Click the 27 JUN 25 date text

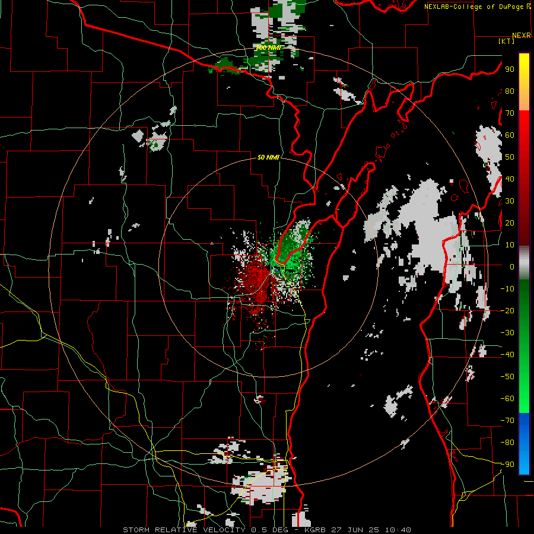pyautogui.click(x=354, y=530)
